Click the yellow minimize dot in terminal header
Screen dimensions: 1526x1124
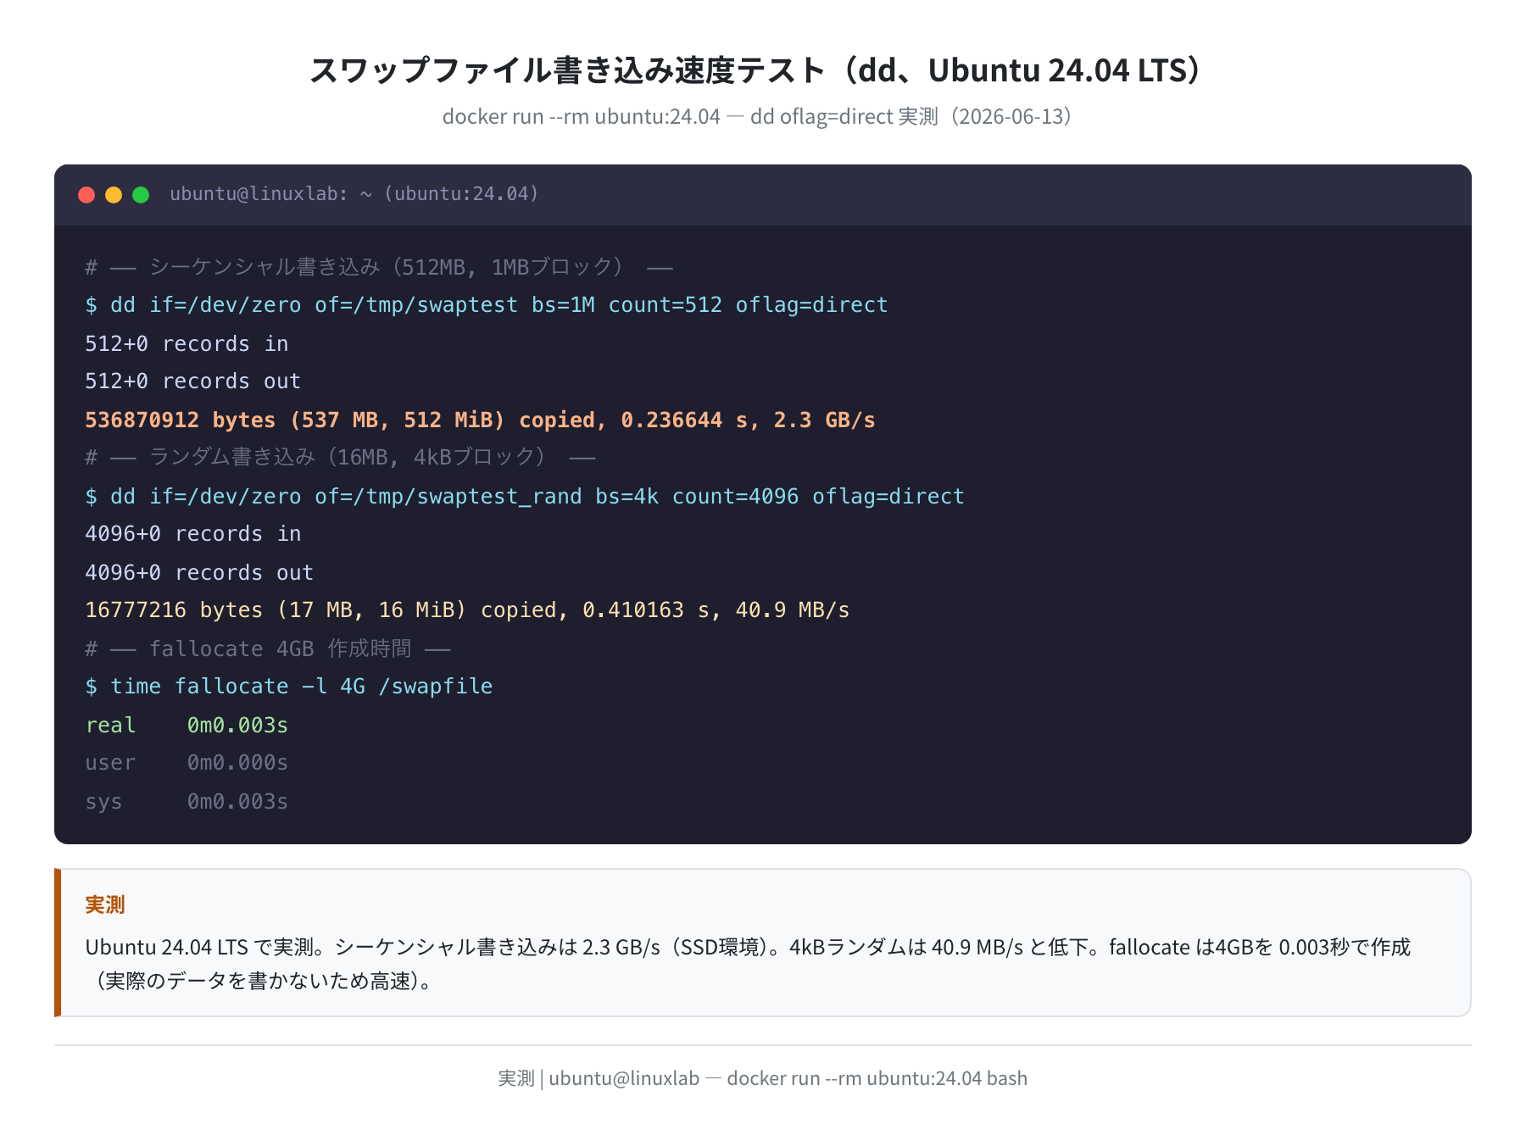(114, 195)
